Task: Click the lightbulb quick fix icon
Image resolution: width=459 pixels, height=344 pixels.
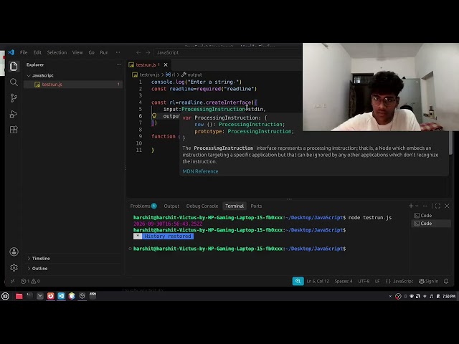Action: tap(154, 116)
